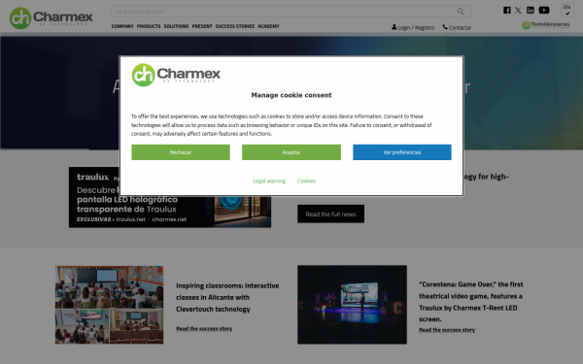Image resolution: width=583 pixels, height=364 pixels.
Task: Open Charmex LinkedIn icon
Action: point(531,10)
